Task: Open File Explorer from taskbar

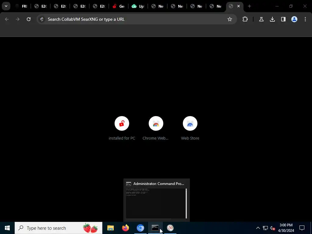Action: [110, 228]
